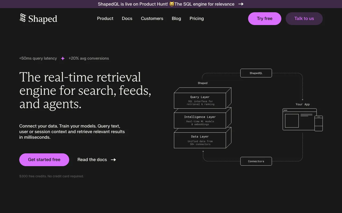The image size is (342, 213).
Task: Click the browser window icon under Your App
Action: coord(300,119)
